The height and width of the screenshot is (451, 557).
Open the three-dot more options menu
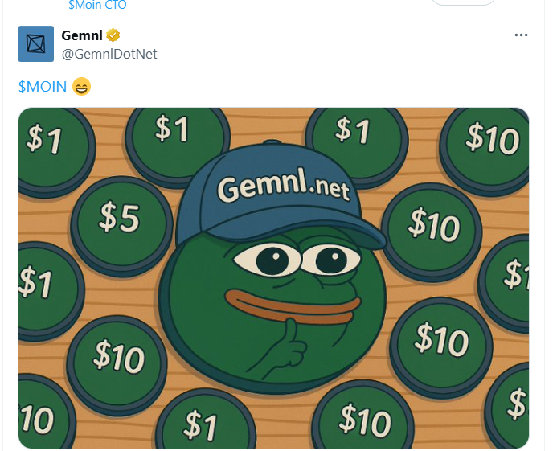[x=521, y=35]
